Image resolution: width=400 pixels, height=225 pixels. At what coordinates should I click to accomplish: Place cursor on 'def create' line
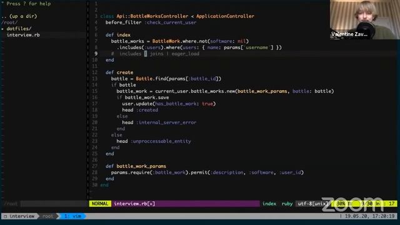coord(119,72)
